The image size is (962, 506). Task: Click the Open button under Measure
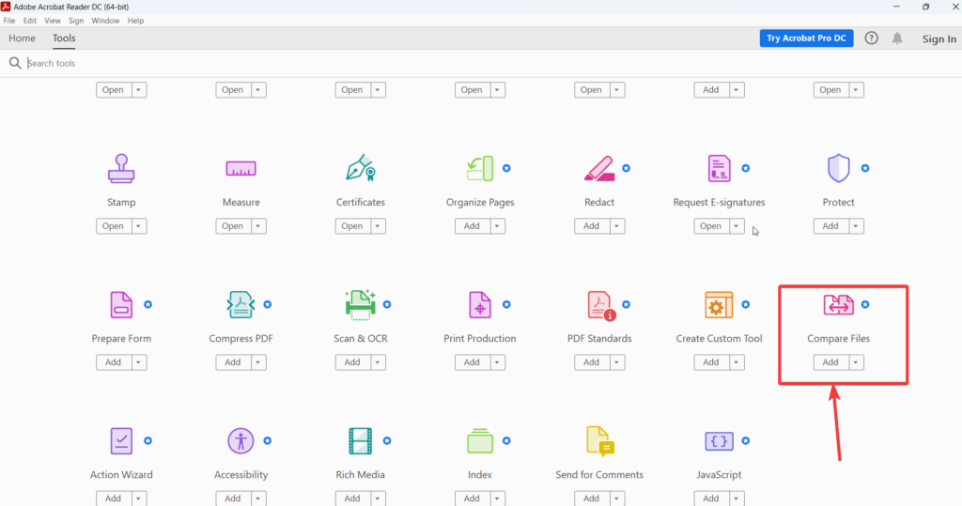233,225
